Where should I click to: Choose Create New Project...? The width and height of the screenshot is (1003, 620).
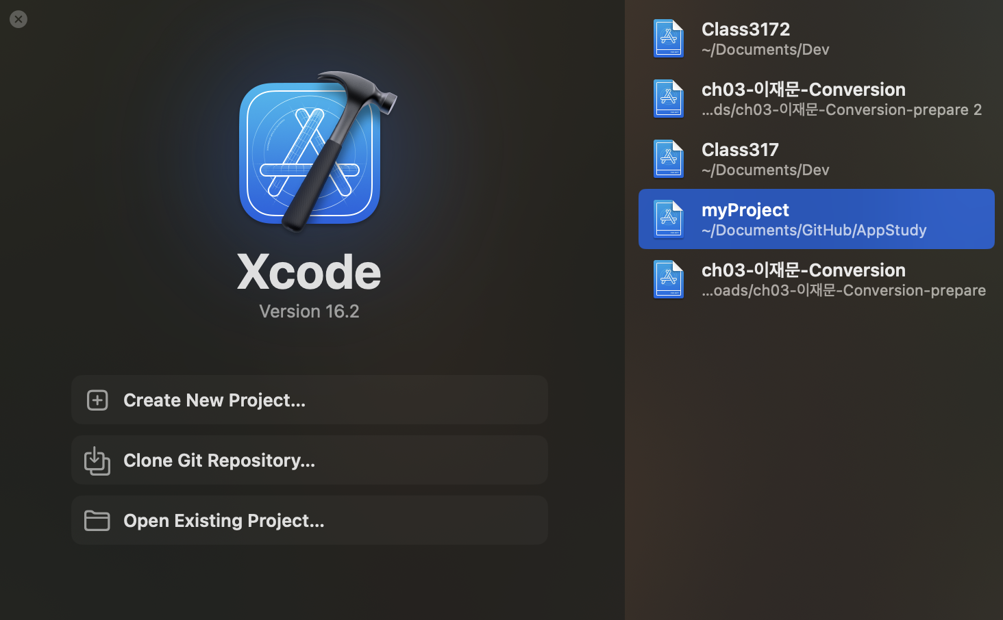(x=310, y=400)
